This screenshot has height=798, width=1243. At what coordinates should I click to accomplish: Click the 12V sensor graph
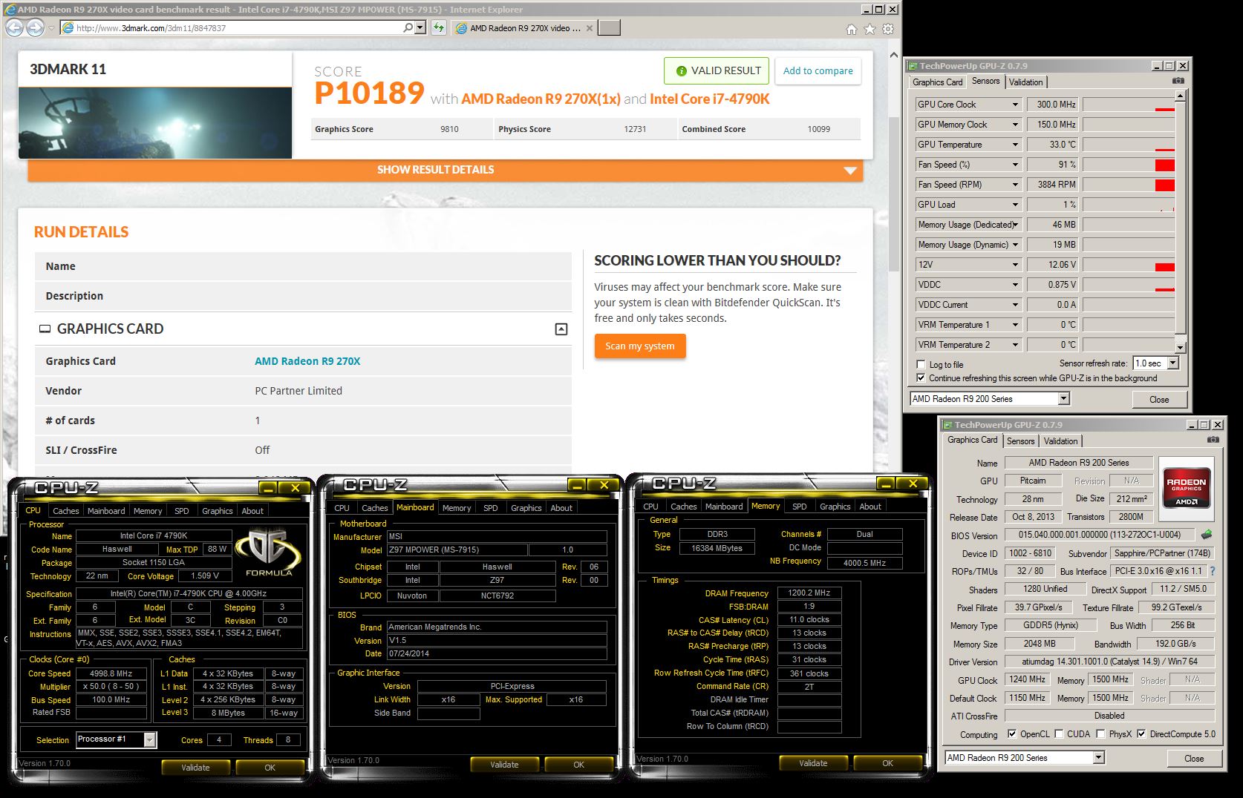tap(1129, 265)
